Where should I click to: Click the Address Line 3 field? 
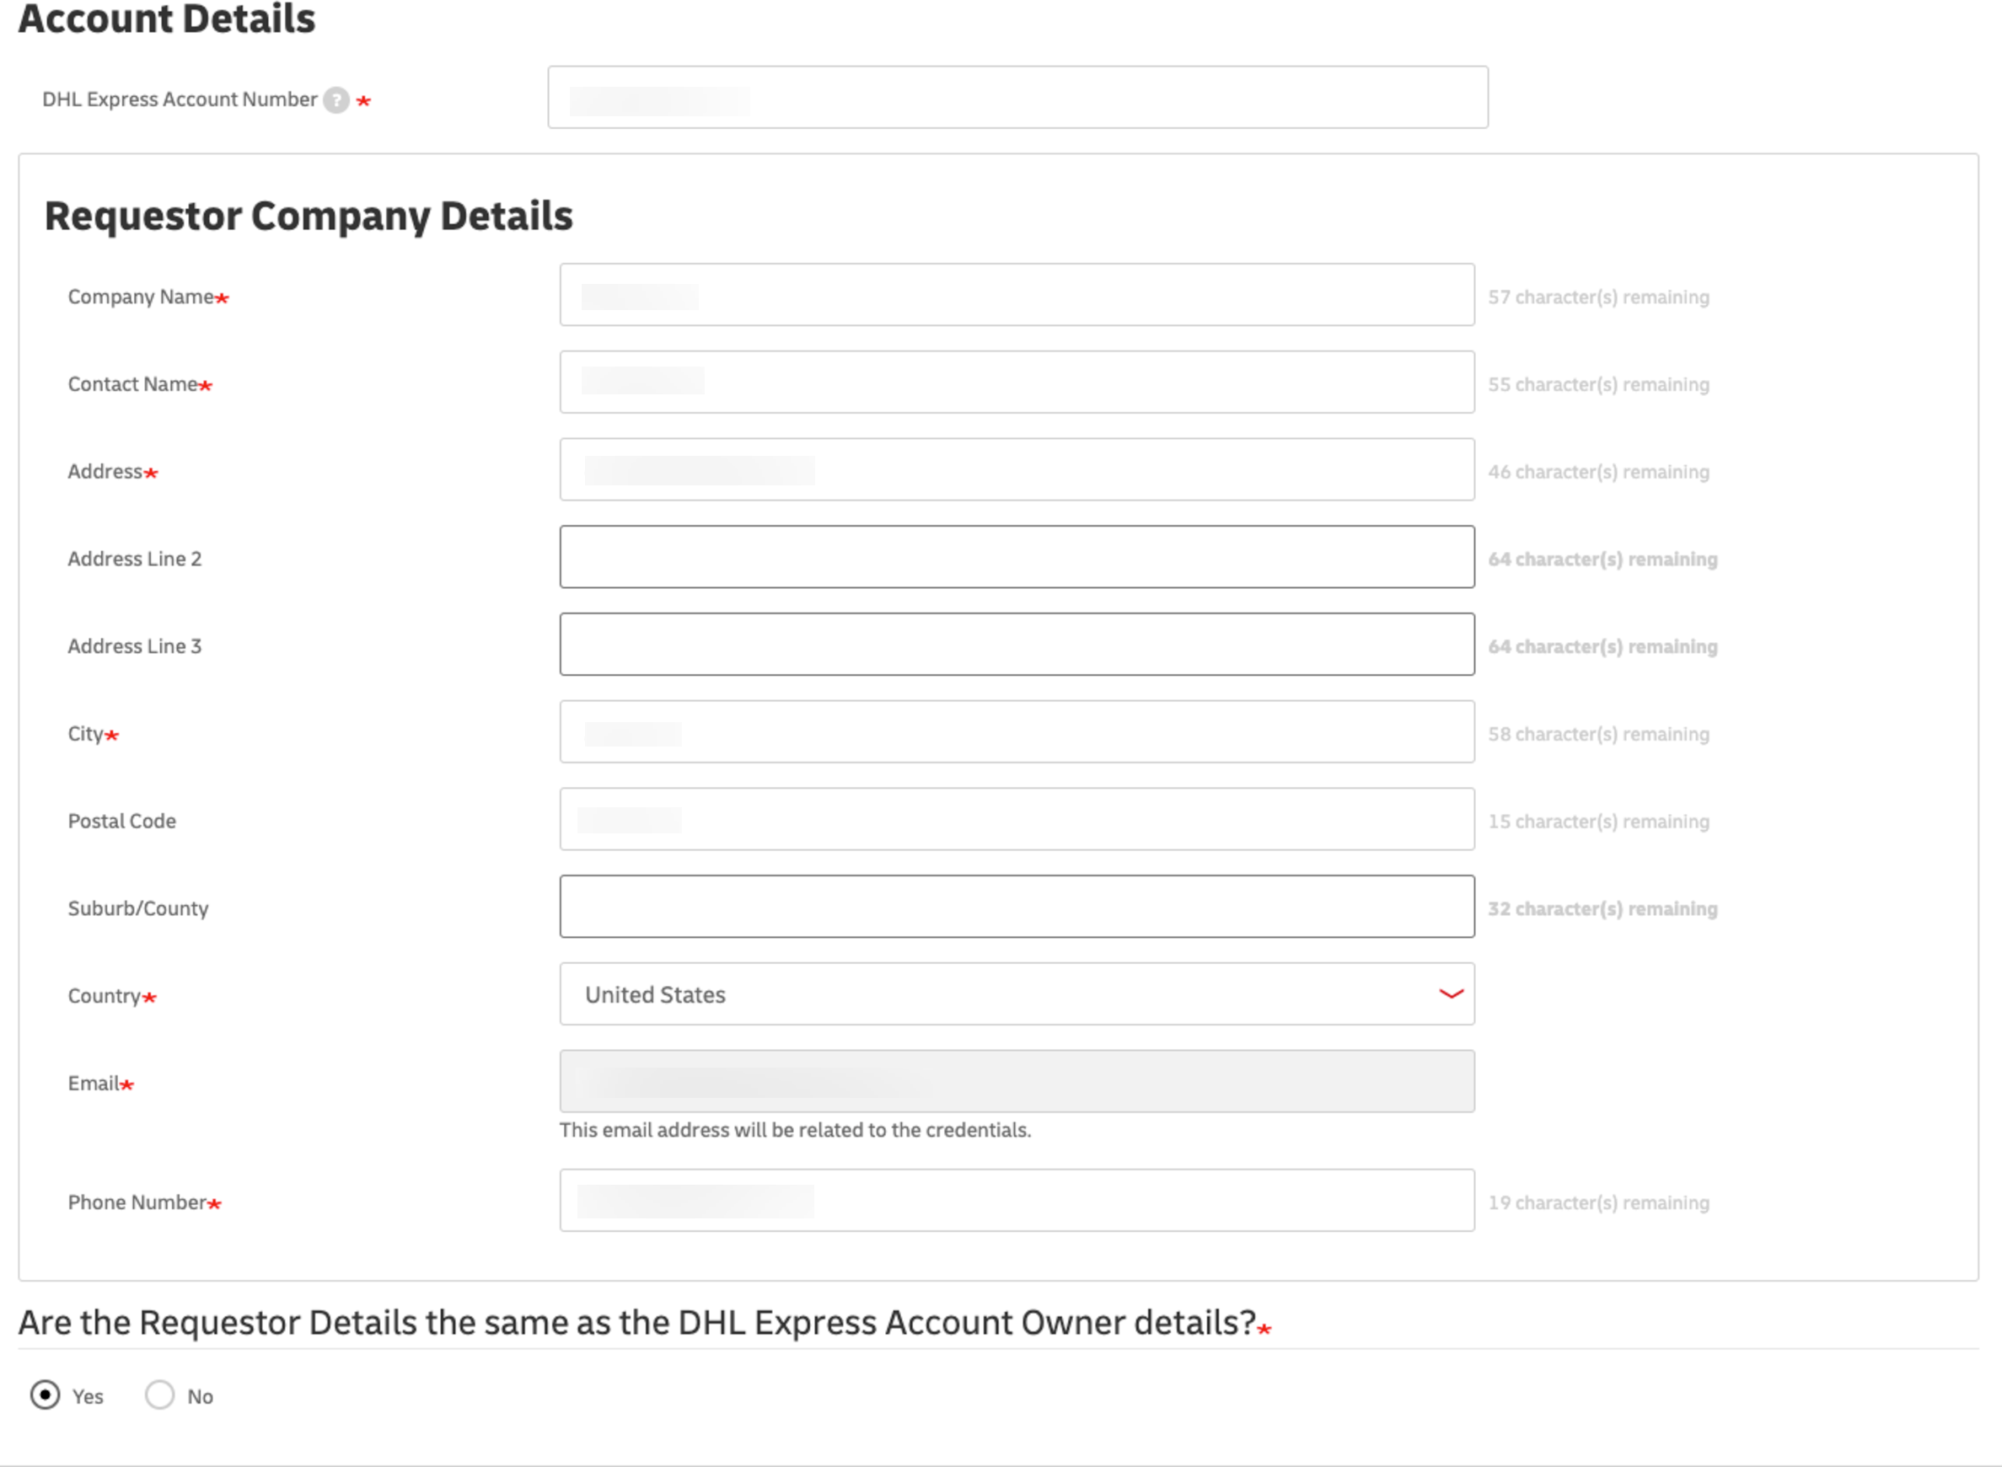[1017, 644]
